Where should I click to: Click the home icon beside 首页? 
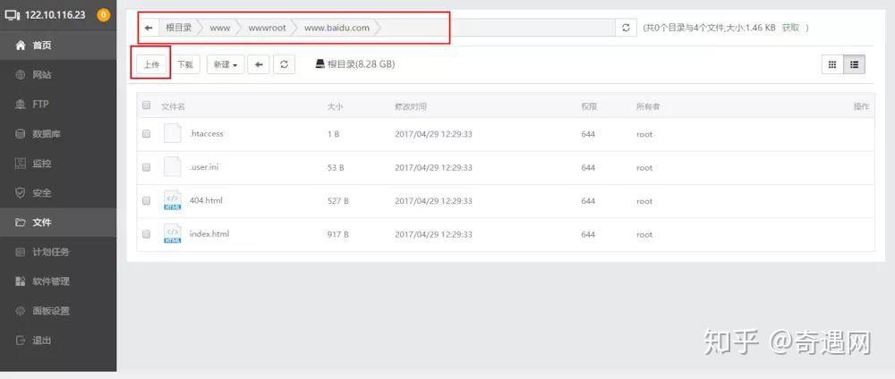(x=21, y=45)
